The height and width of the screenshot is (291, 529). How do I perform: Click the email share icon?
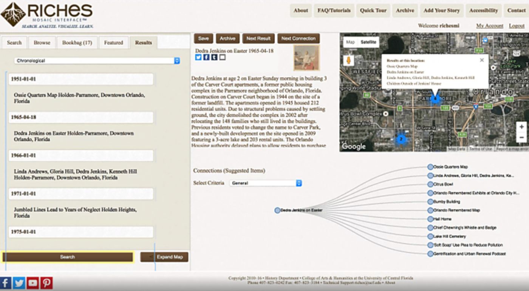pos(222,57)
